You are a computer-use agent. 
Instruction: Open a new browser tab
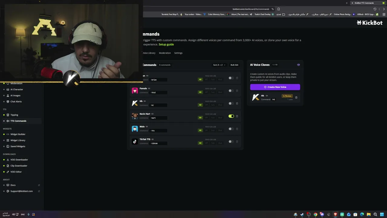pos(347,3)
